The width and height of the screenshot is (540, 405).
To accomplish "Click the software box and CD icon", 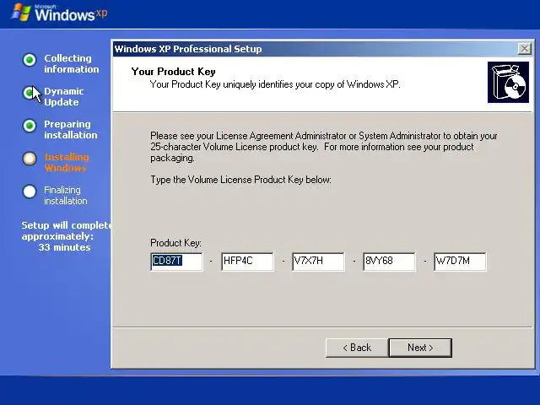I will point(508,83).
